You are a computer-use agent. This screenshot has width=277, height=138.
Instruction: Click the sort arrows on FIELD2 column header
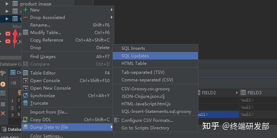click(x=237, y=93)
